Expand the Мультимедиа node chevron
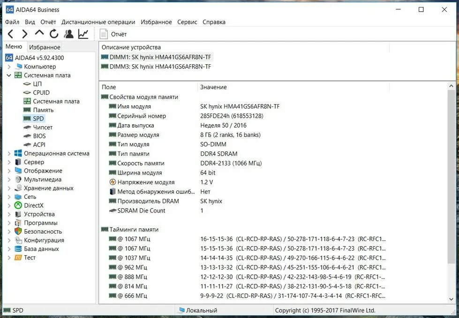Screen dimensions: 459x318 [9, 180]
